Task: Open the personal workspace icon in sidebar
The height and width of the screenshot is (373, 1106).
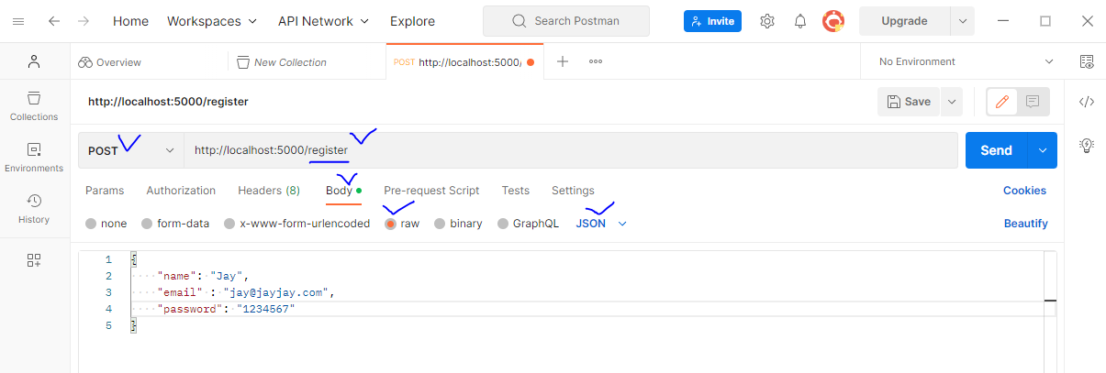Action: click(x=34, y=61)
